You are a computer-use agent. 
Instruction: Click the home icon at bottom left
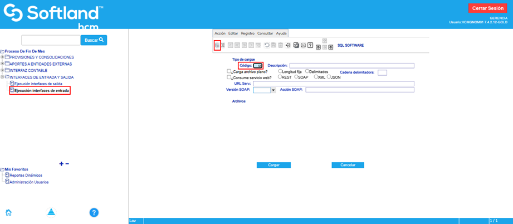[9, 212]
